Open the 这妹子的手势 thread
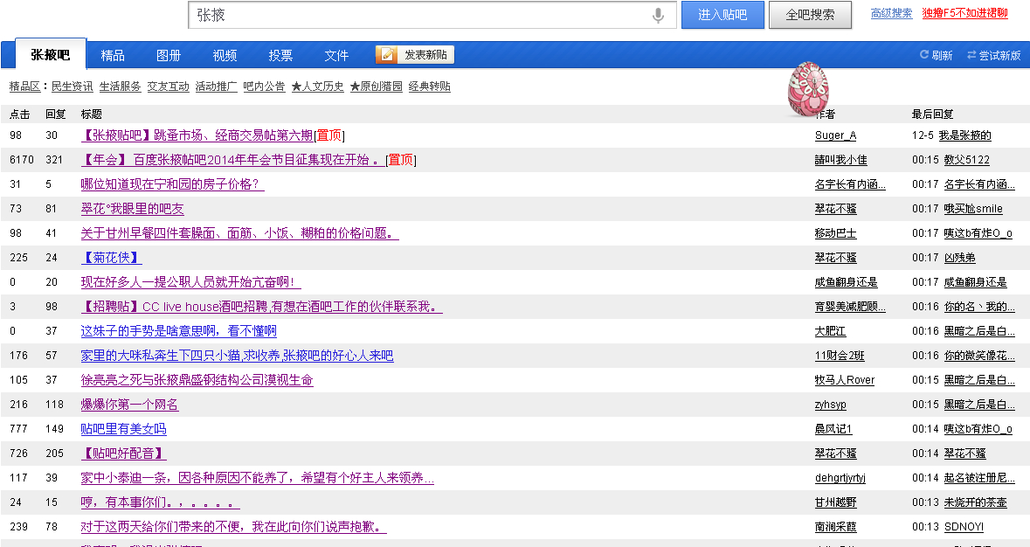 (x=179, y=331)
